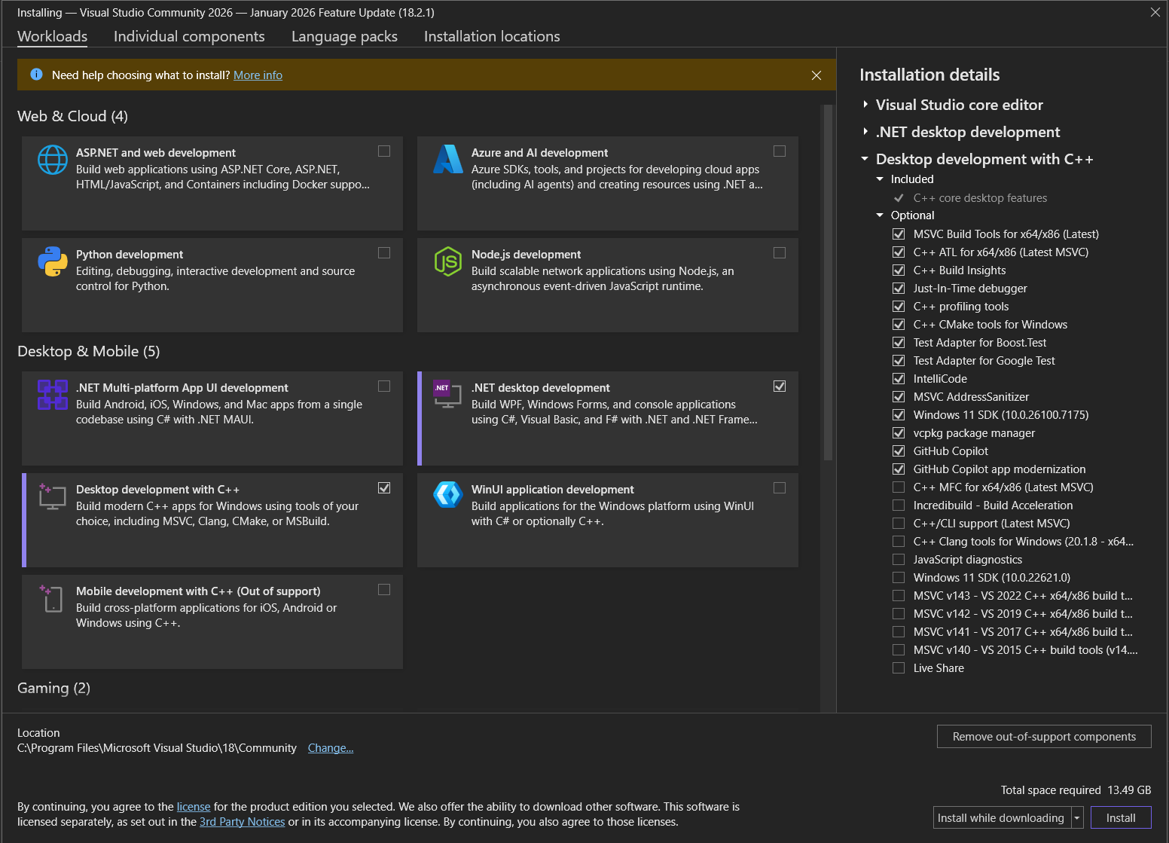Open the 3rd Party Notices link
This screenshot has height=843, width=1169.
coord(242,821)
